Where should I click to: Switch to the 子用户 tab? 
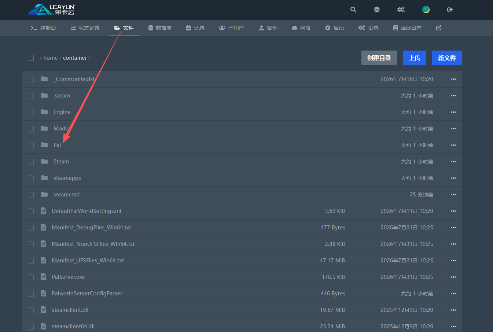click(x=231, y=28)
